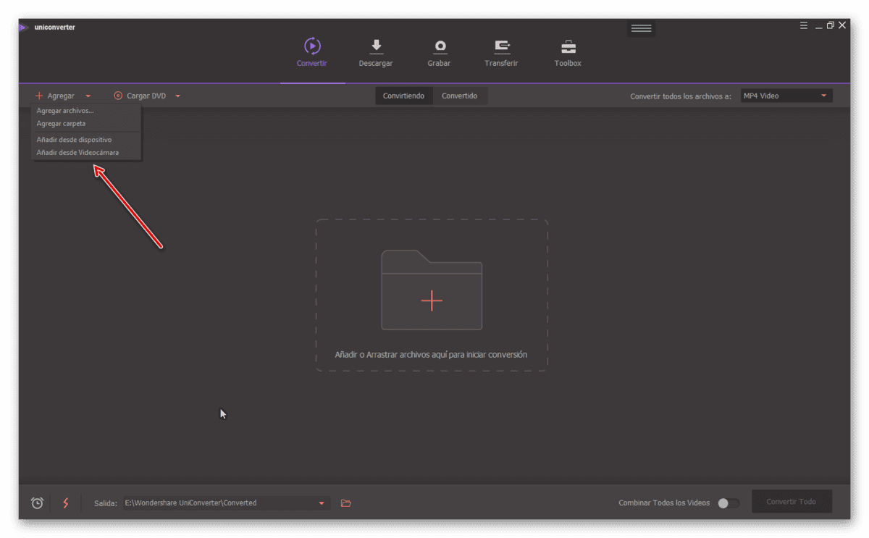Image resolution: width=869 pixels, height=538 pixels.
Task: Expand the Salida output path dropdown
Action: (322, 503)
